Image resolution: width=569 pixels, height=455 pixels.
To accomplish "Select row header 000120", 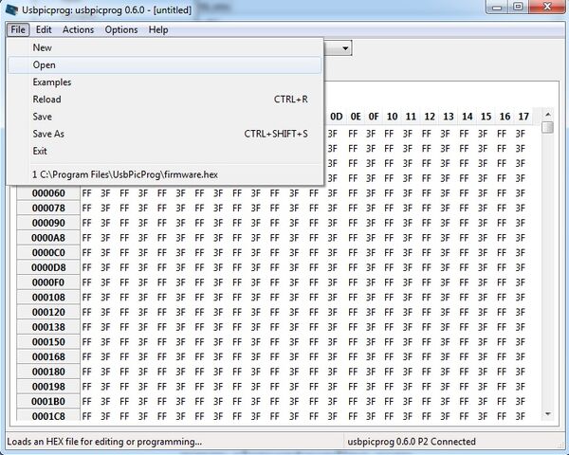I will coord(48,312).
